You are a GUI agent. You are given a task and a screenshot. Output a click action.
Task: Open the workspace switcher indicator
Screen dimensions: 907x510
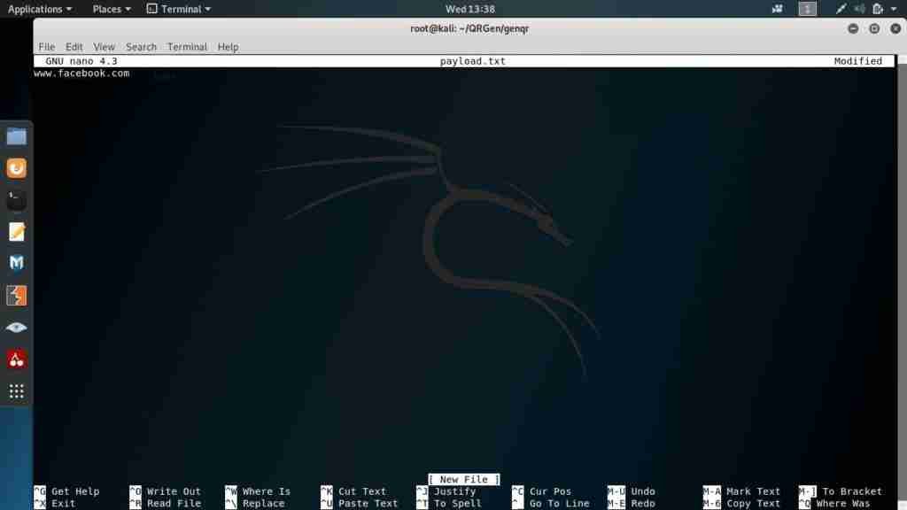pos(807,9)
